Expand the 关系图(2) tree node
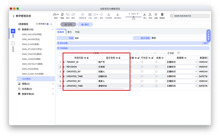The image size is (220, 137). [x=53, y=89]
